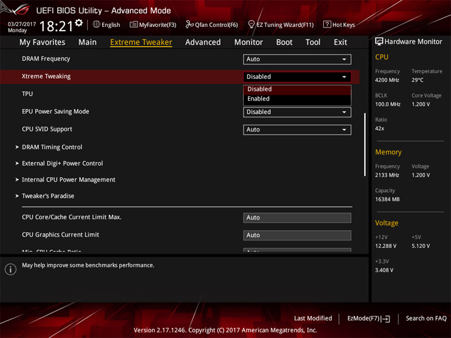Open CPU SVID Support dropdown

(x=297, y=130)
